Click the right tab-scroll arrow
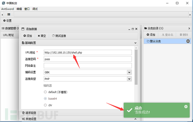The width and height of the screenshot is (193, 122). pos(190,15)
